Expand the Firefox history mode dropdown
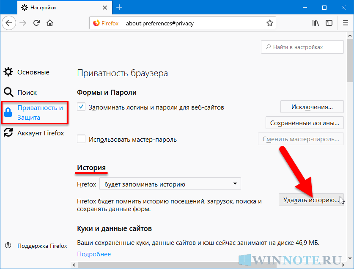Screen dimensions: 354x269 pos(170,184)
